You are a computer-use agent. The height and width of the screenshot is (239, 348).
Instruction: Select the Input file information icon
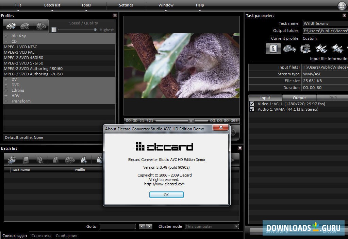pyautogui.click(x=273, y=49)
